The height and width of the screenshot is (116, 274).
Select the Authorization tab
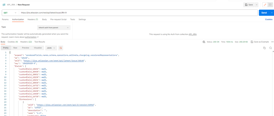tap(18, 19)
